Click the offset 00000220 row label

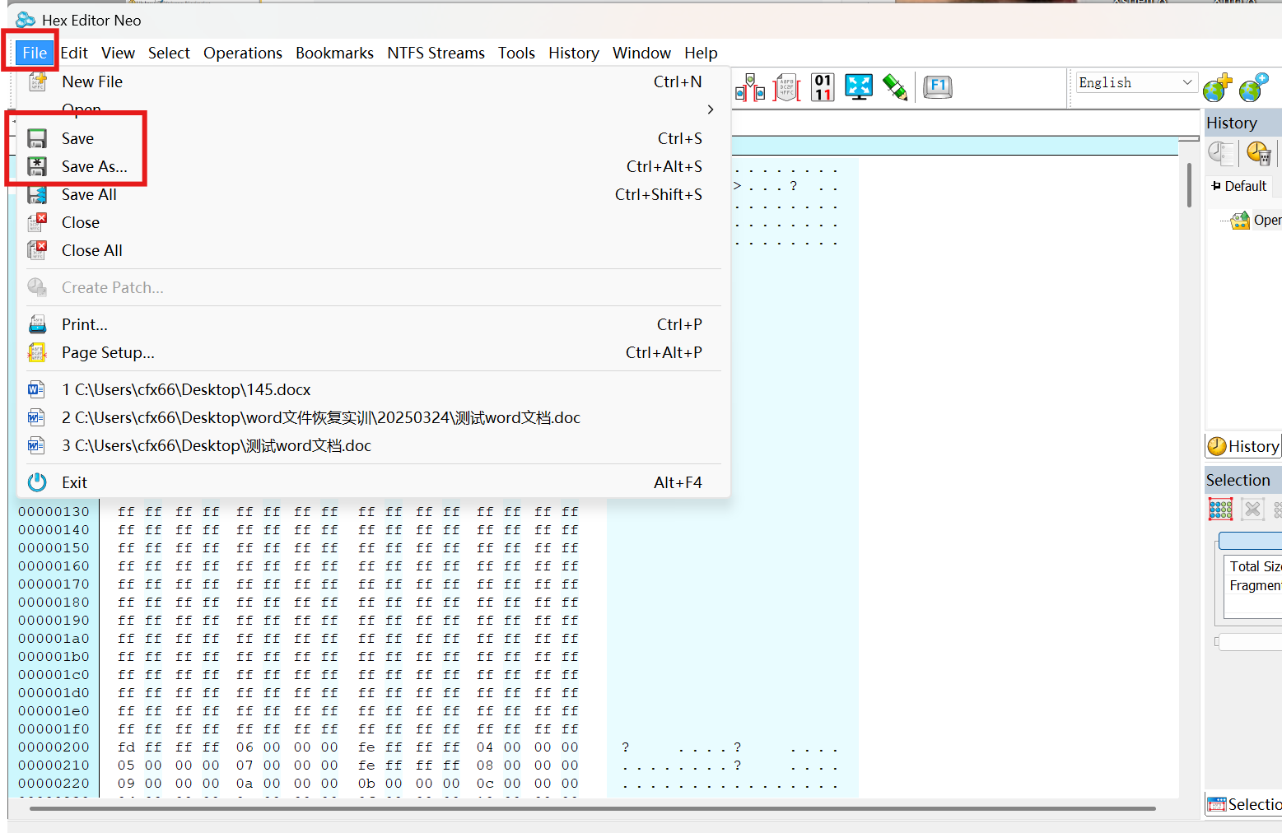[54, 783]
